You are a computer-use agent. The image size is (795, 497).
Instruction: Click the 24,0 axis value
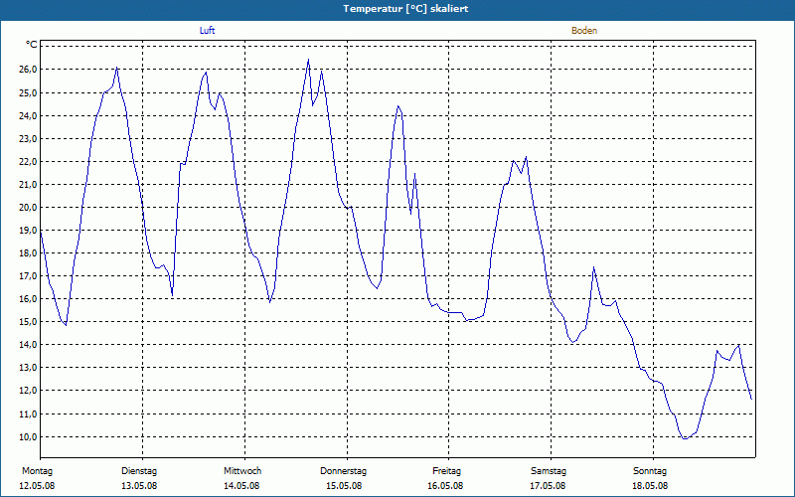[28, 115]
